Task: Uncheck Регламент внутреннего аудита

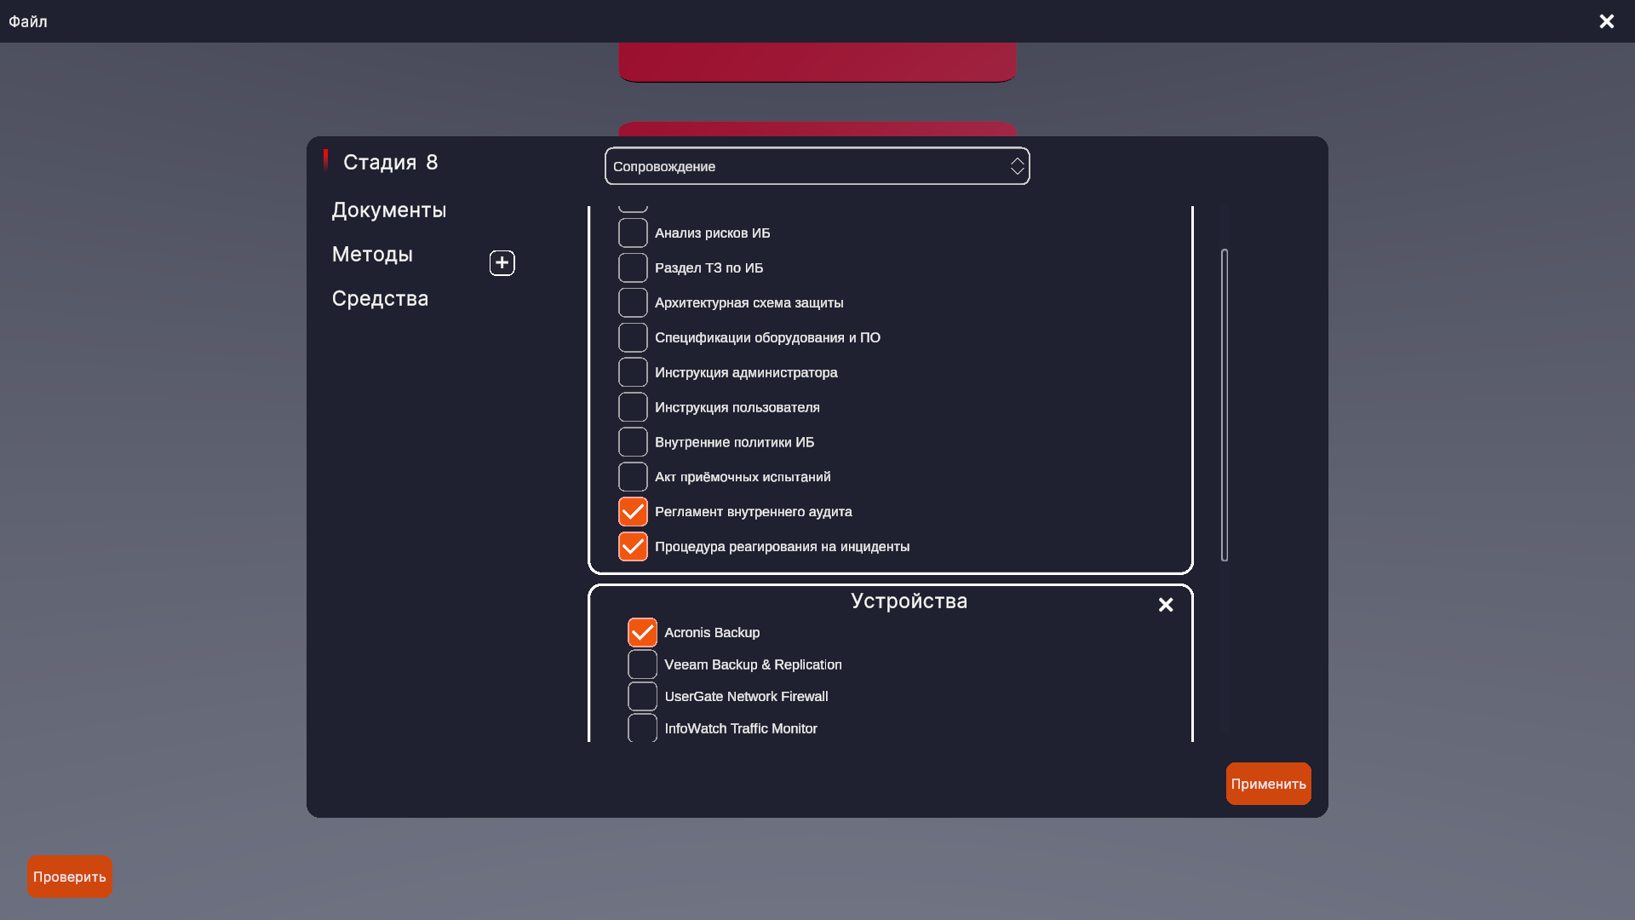Action: pyautogui.click(x=633, y=512)
